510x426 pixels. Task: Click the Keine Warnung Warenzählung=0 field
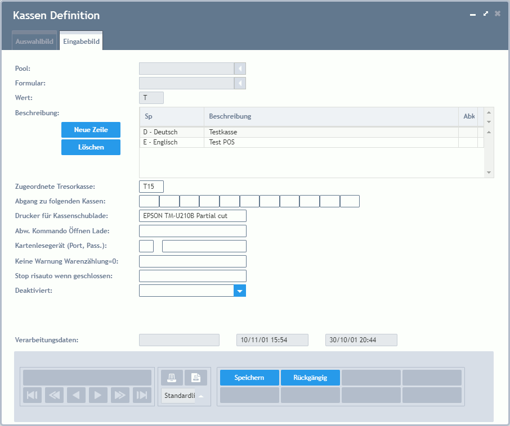tap(193, 261)
